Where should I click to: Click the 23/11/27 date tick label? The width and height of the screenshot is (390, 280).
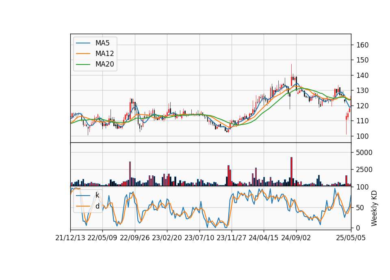[231, 238]
